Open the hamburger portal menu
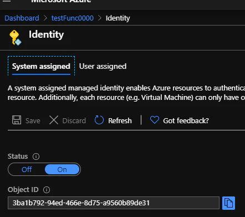Viewport: 245px width, 217px height. tap(7, 1)
